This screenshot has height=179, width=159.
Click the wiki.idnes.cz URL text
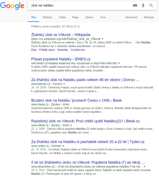(x=74, y=63)
